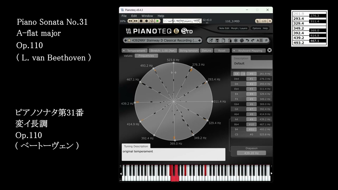Open the tempo dropdown arrow next to 120

270,21
